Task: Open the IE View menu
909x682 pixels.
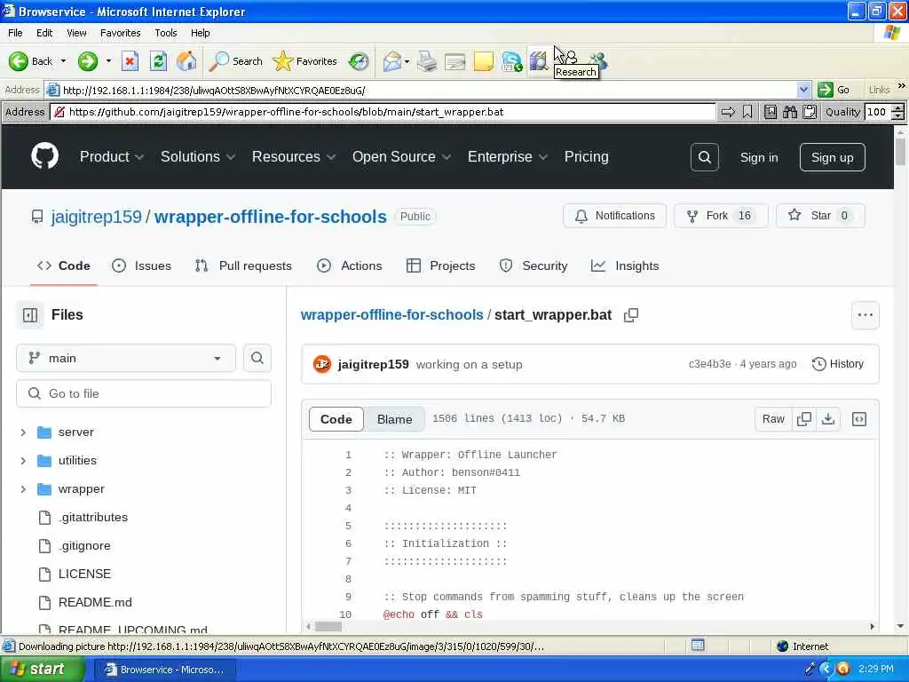Action: pos(76,33)
